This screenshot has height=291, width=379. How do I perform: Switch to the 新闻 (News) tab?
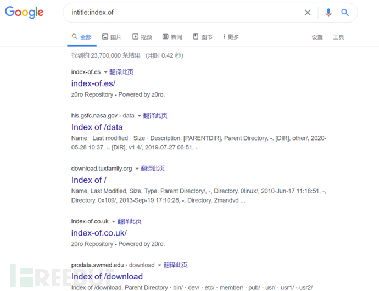(172, 37)
